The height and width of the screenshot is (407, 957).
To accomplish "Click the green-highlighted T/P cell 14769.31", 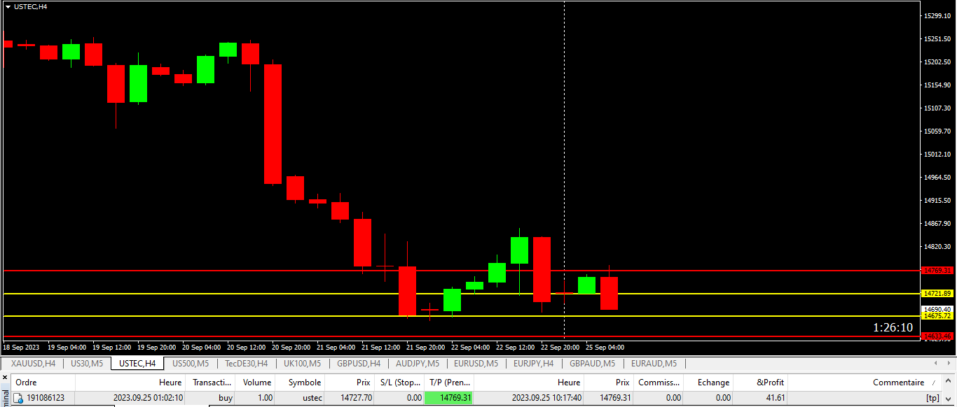I will tap(448, 398).
